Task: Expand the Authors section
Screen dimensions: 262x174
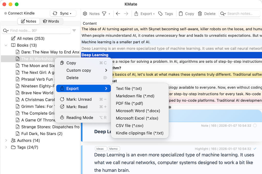Action: pyautogui.click(x=6, y=140)
